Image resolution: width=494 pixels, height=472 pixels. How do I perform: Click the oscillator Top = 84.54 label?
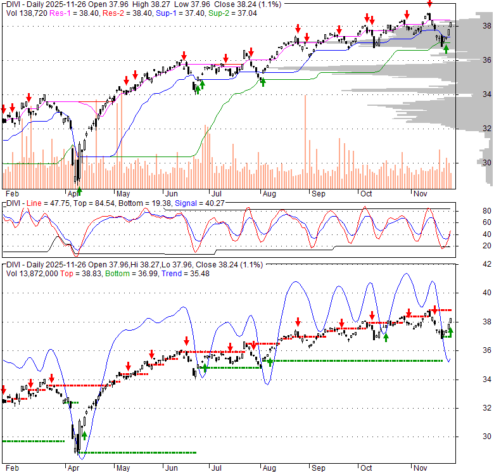(94, 203)
